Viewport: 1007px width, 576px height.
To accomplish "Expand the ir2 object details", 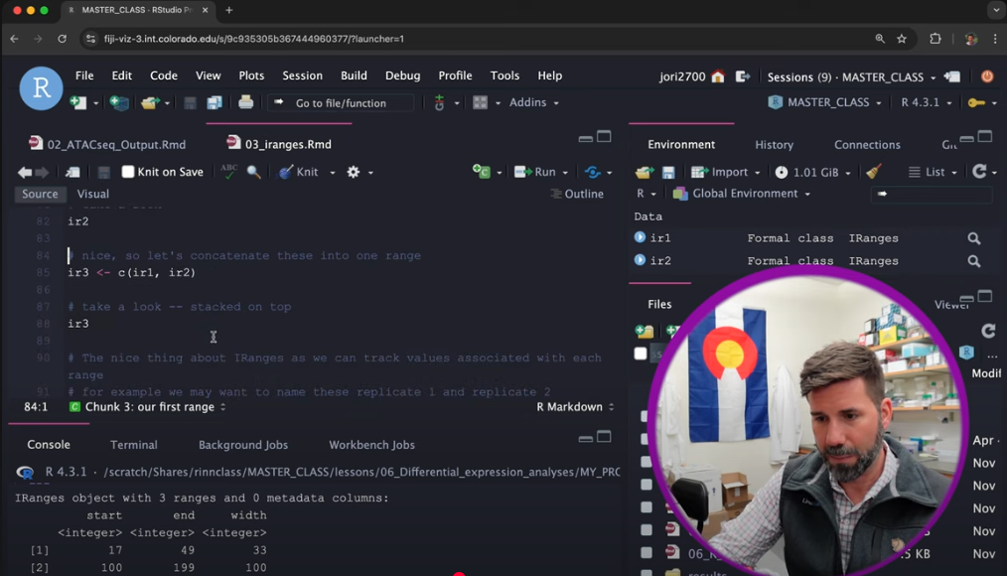I will click(x=640, y=260).
